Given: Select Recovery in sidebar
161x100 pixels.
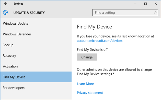Looking at the screenshot, I should click(x=36, y=56).
